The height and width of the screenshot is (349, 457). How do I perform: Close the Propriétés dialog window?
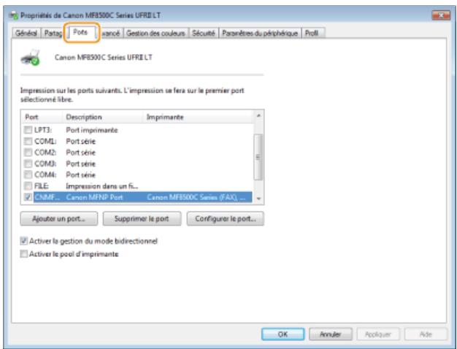click(x=441, y=15)
